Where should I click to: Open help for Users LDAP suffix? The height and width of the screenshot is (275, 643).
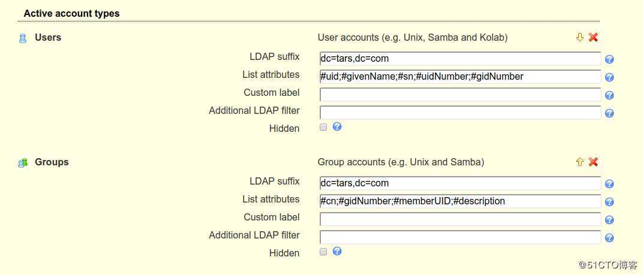click(x=609, y=59)
